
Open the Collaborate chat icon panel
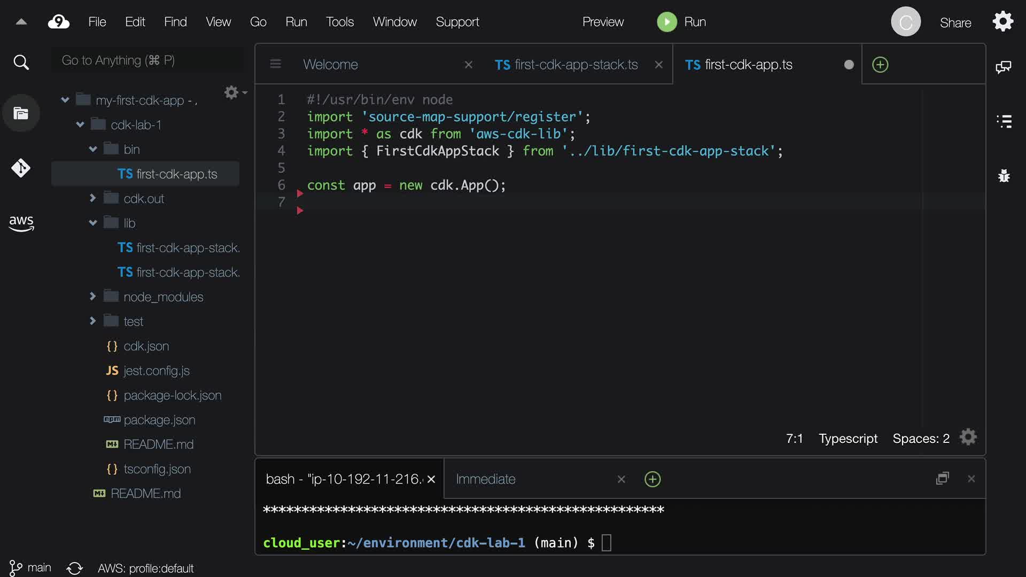pos(1003,67)
